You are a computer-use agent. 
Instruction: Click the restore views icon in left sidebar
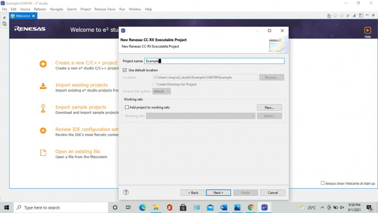(5, 18)
